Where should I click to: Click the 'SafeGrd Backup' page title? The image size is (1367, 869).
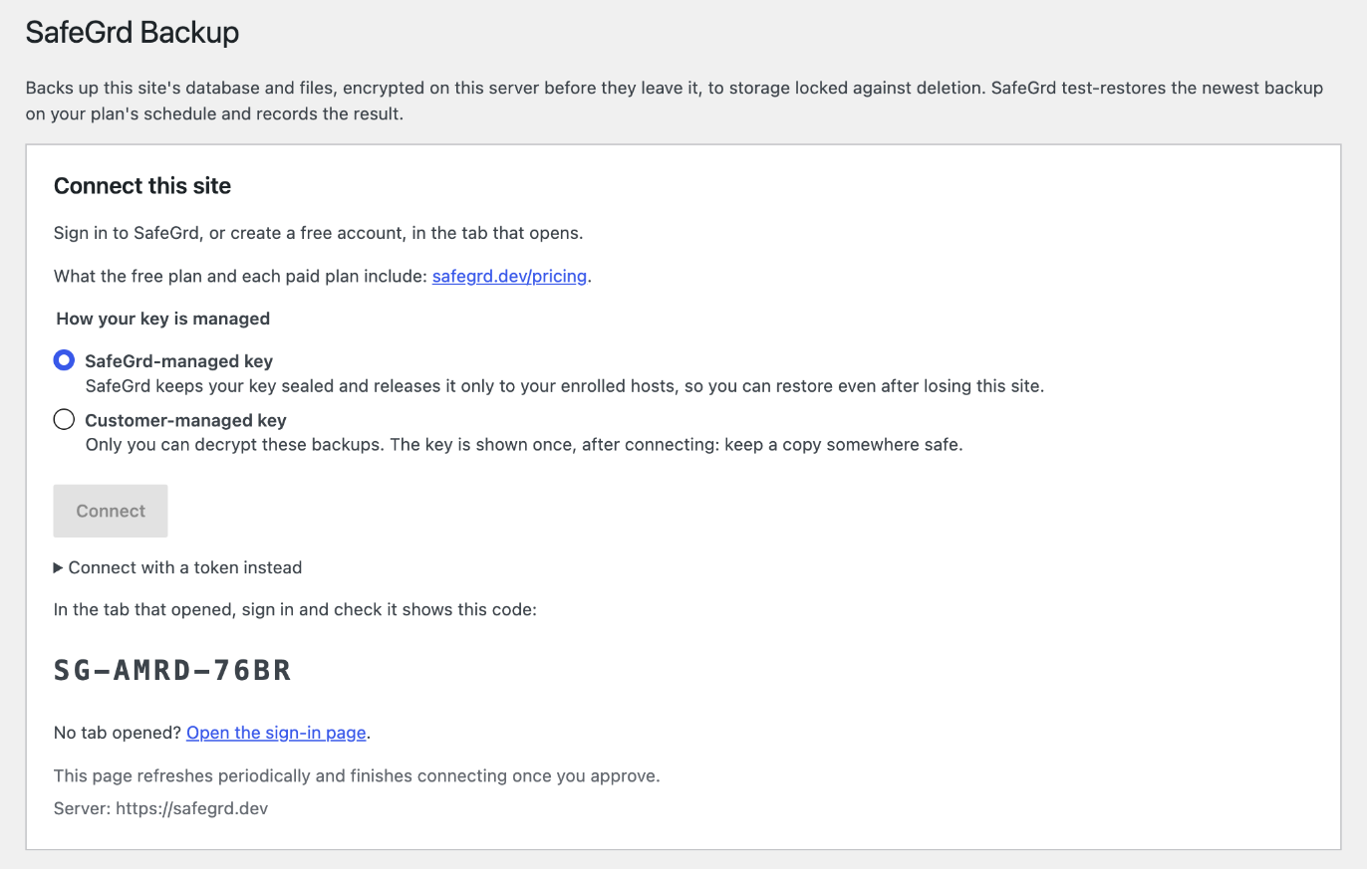[133, 32]
